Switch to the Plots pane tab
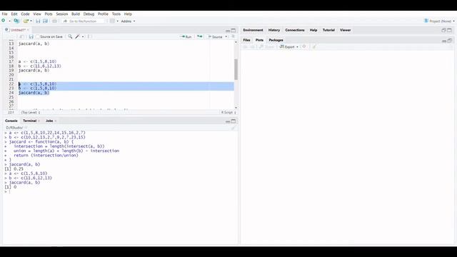 coord(259,40)
